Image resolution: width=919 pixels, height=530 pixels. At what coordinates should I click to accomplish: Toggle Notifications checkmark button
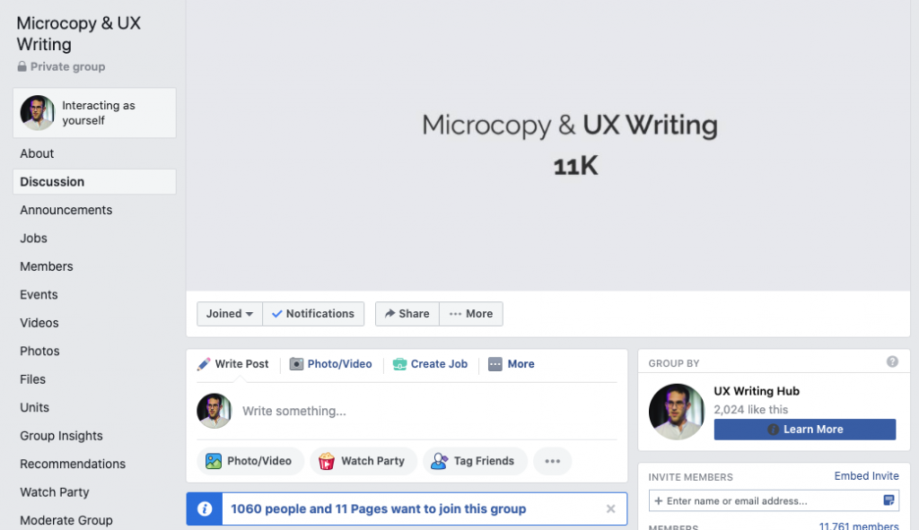point(313,314)
